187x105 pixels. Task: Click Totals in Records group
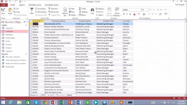pyautogui.click(x=82, y=9)
